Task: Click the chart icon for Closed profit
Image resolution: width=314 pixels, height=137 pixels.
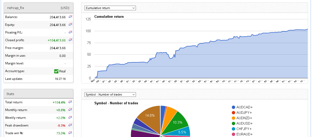Action: click(70, 40)
